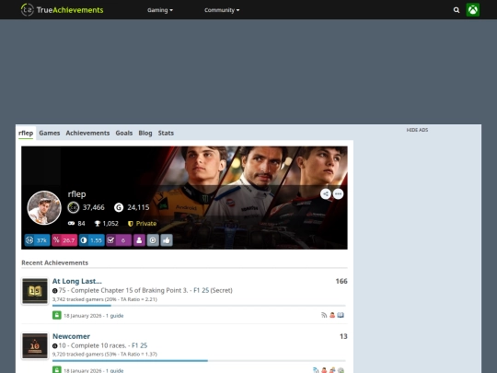The height and width of the screenshot is (373, 497).
Task: Click the share icon on profile banner
Action: (x=326, y=193)
